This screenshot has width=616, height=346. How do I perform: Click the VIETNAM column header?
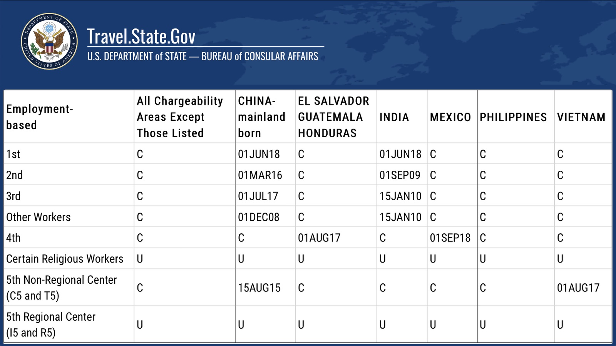click(581, 117)
